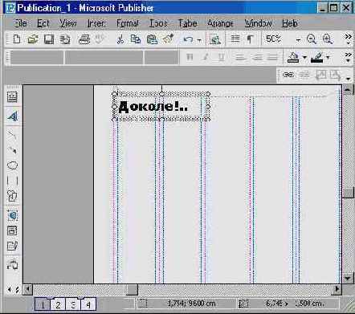The height and width of the screenshot is (314, 355).
Task: Expand the standard toolbar overflow chevron
Action: point(348,39)
